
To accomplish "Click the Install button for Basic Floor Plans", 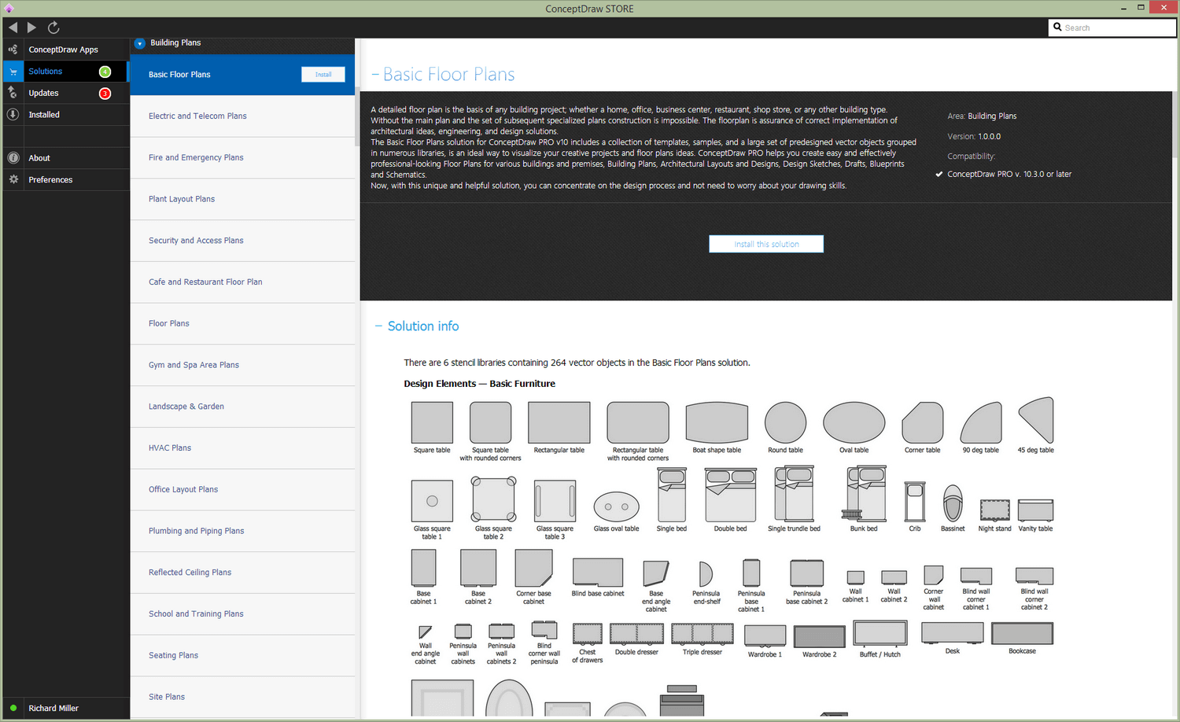I will tap(323, 75).
